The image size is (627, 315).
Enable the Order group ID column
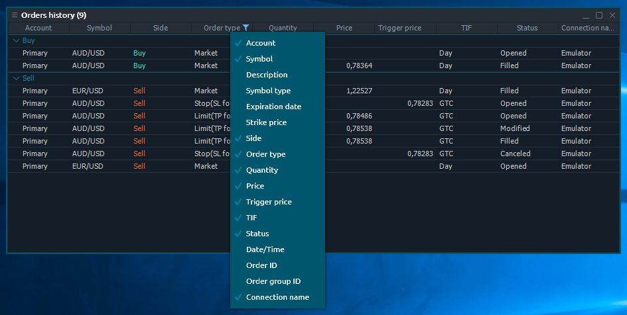tap(273, 281)
